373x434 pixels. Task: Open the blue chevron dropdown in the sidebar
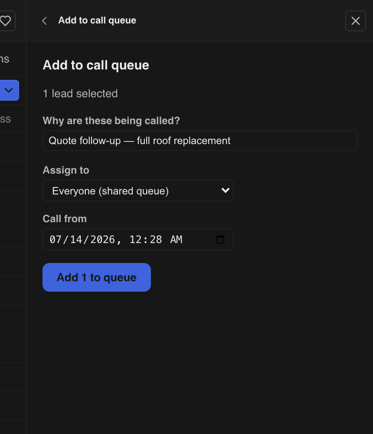(9, 90)
